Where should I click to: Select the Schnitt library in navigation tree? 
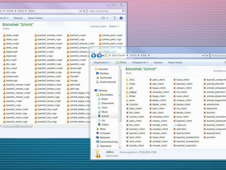[x=105, y=116]
